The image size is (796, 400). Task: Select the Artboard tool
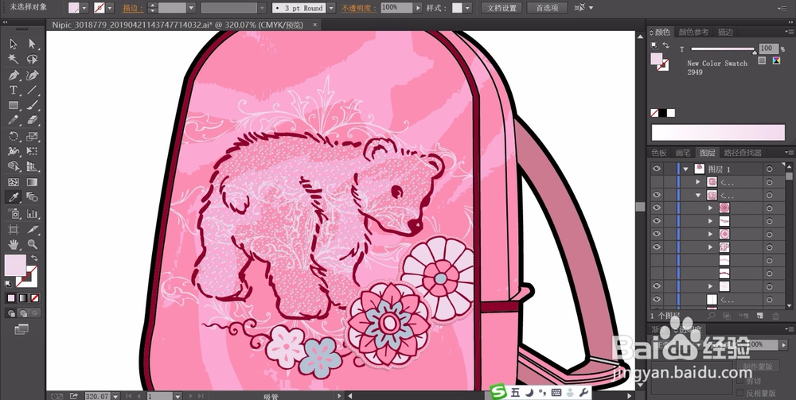click(x=14, y=229)
